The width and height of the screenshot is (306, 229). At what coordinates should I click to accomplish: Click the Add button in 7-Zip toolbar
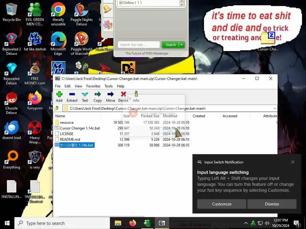(x=59, y=97)
